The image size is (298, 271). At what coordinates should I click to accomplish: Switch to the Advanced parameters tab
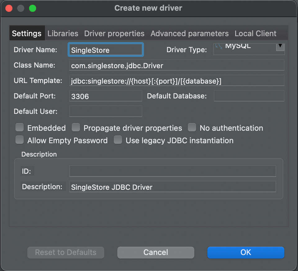189,33
